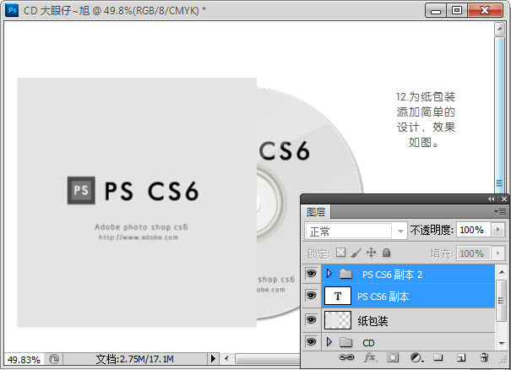Create a new layer
This screenshot has width=511, height=370.
[461, 358]
